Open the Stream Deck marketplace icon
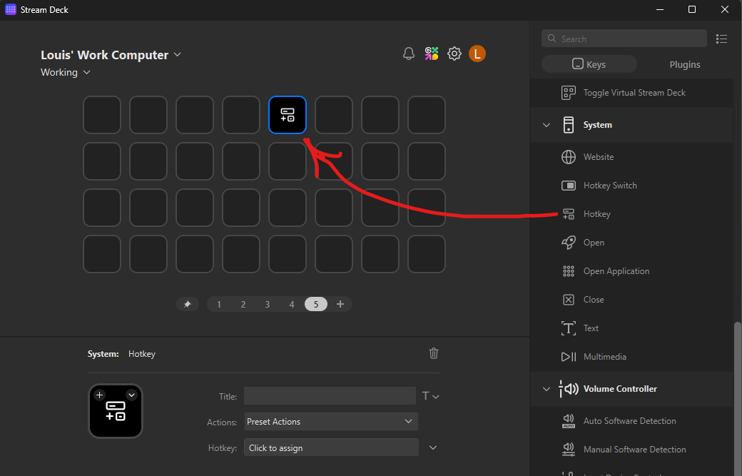The width and height of the screenshot is (742, 476). pyautogui.click(x=431, y=53)
